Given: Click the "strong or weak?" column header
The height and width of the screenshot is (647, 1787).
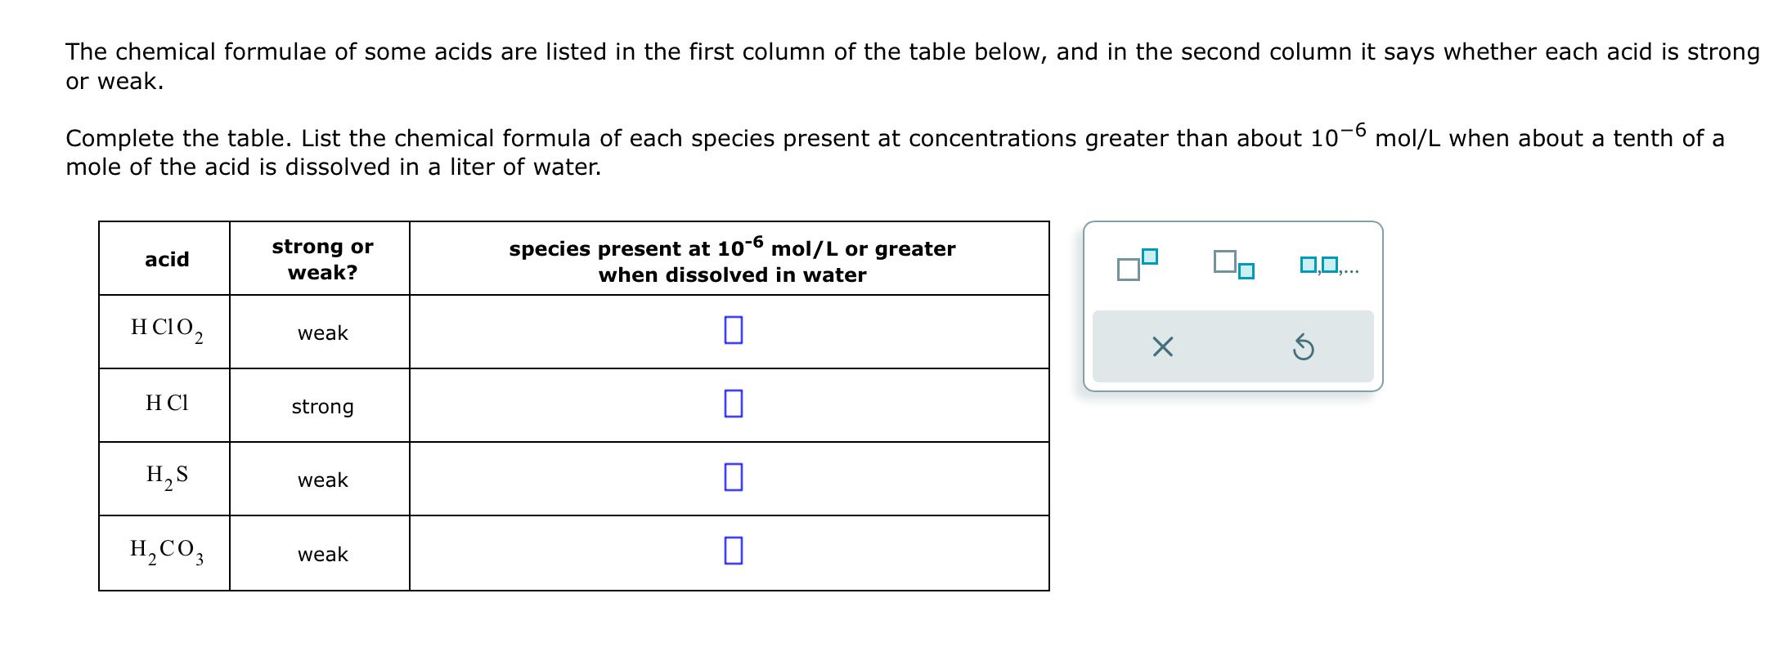Looking at the screenshot, I should (x=322, y=259).
